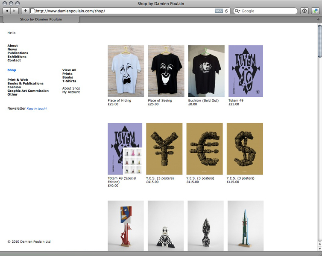Open the Yen symbol Y.E.S. poster
Image resolution: width=322 pixels, height=256 pixels.
(164, 149)
